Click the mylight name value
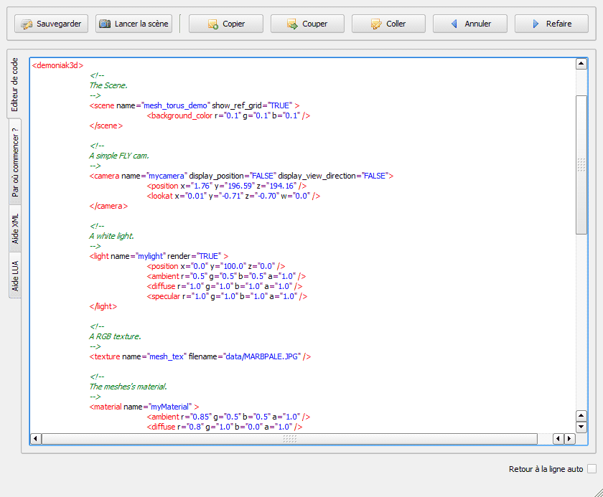 [x=150, y=256]
